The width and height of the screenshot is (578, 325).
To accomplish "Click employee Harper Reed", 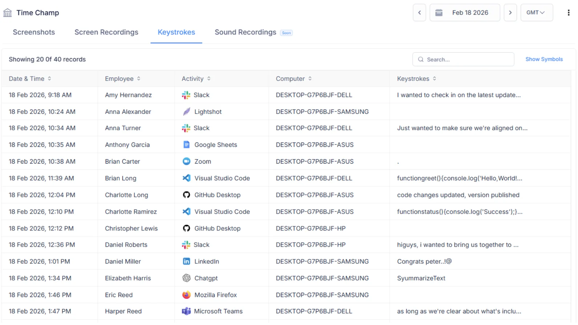I will point(123,311).
